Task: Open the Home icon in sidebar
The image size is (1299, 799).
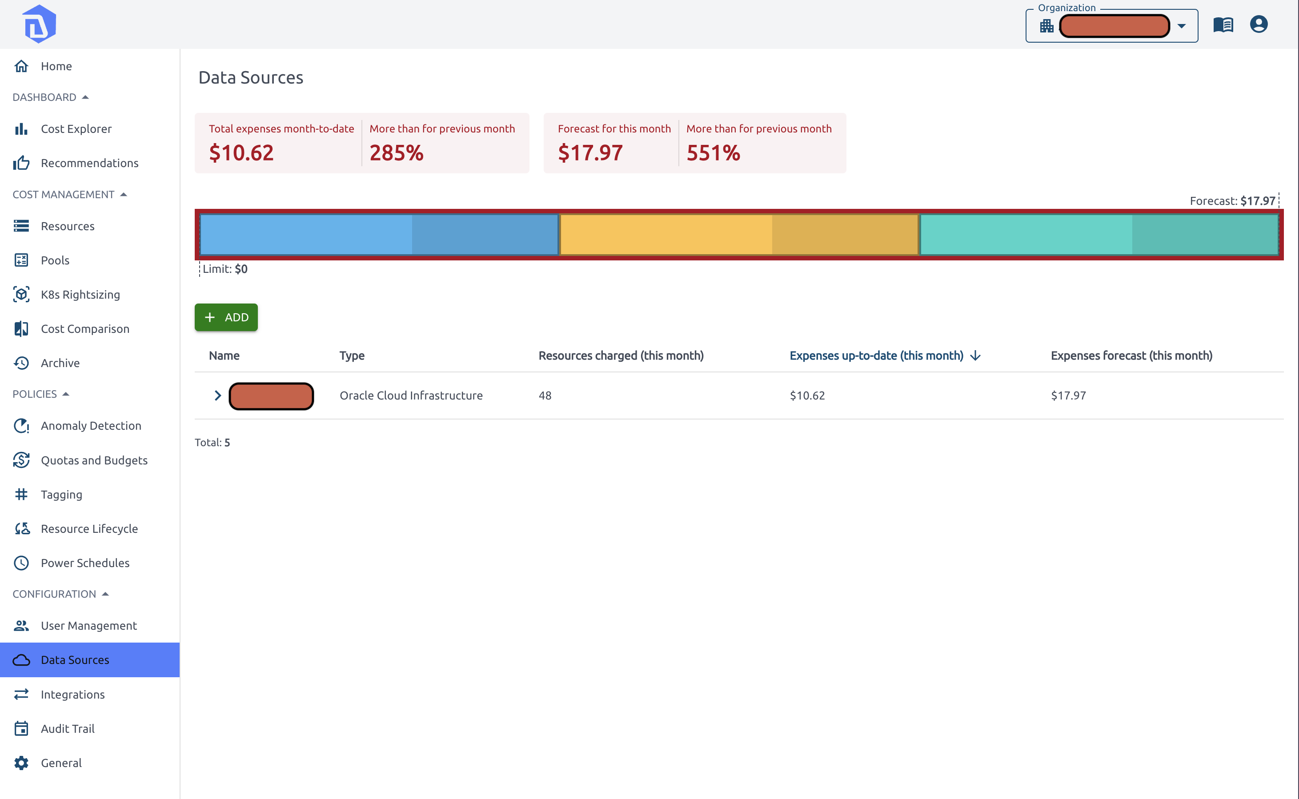Action: (x=21, y=66)
